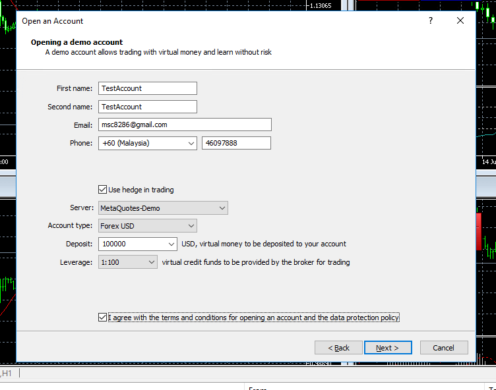
Task: Expand the Server dropdown showing MetaQuotes-Demo
Action: 221,208
